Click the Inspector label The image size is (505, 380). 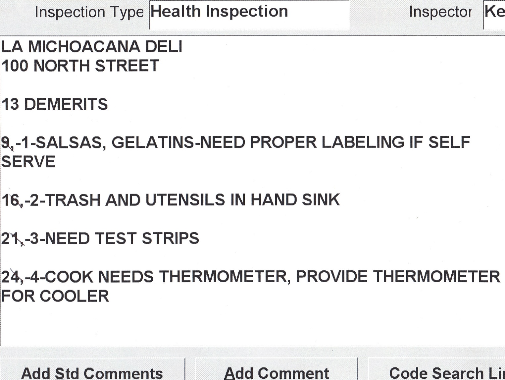(440, 13)
